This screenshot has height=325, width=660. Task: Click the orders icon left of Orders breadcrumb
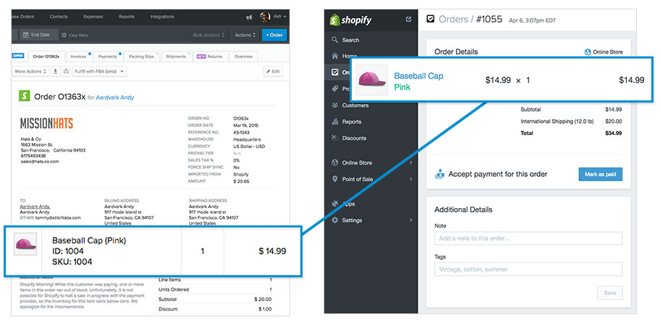[430, 19]
